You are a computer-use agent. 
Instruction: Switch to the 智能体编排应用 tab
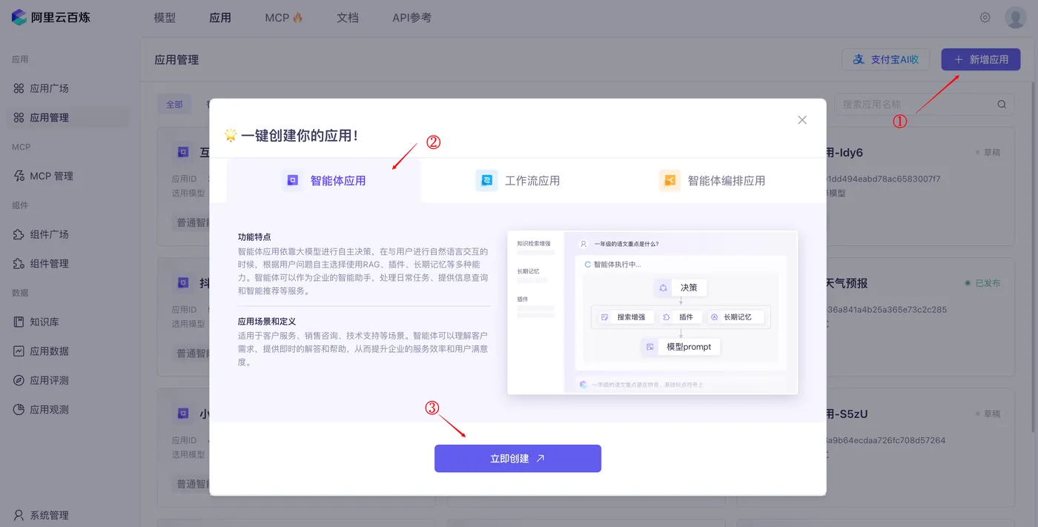tap(712, 180)
